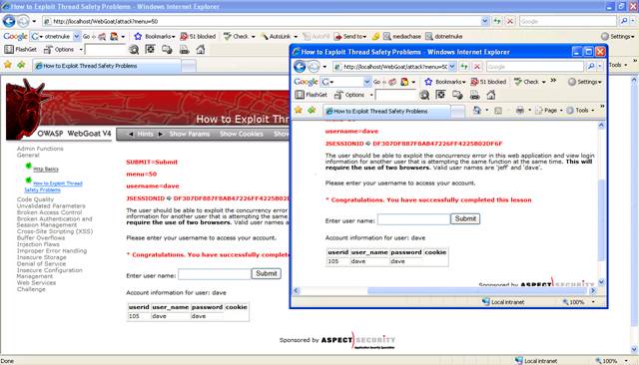The width and height of the screenshot is (639, 365).
Task: Open the 'Http Basics' lesson link
Action: [x=46, y=169]
